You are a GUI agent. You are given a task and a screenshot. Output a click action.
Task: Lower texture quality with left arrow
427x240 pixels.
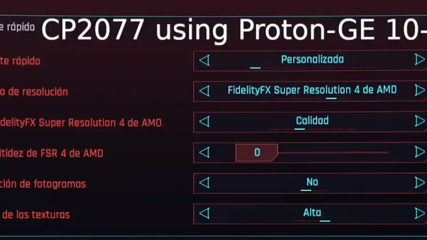point(204,214)
